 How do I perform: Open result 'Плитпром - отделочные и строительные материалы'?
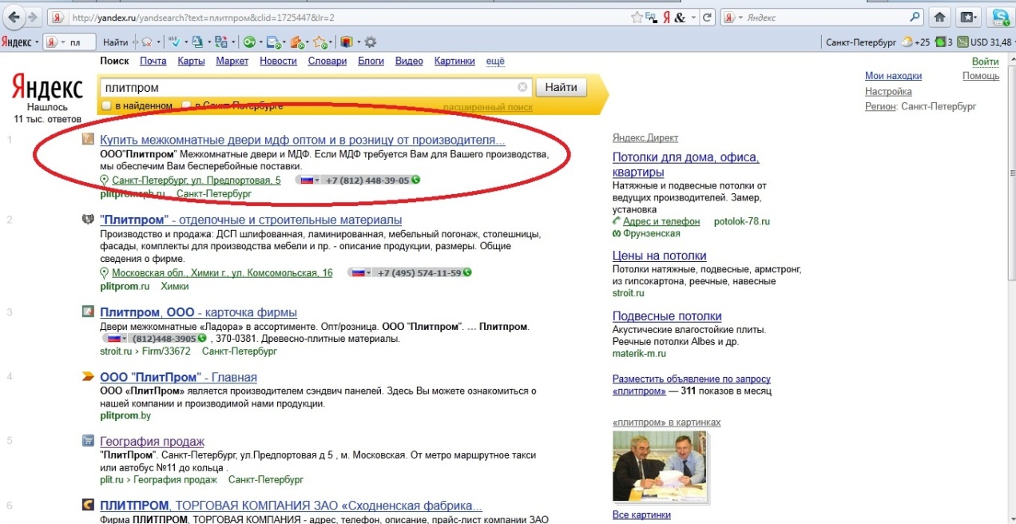point(251,220)
